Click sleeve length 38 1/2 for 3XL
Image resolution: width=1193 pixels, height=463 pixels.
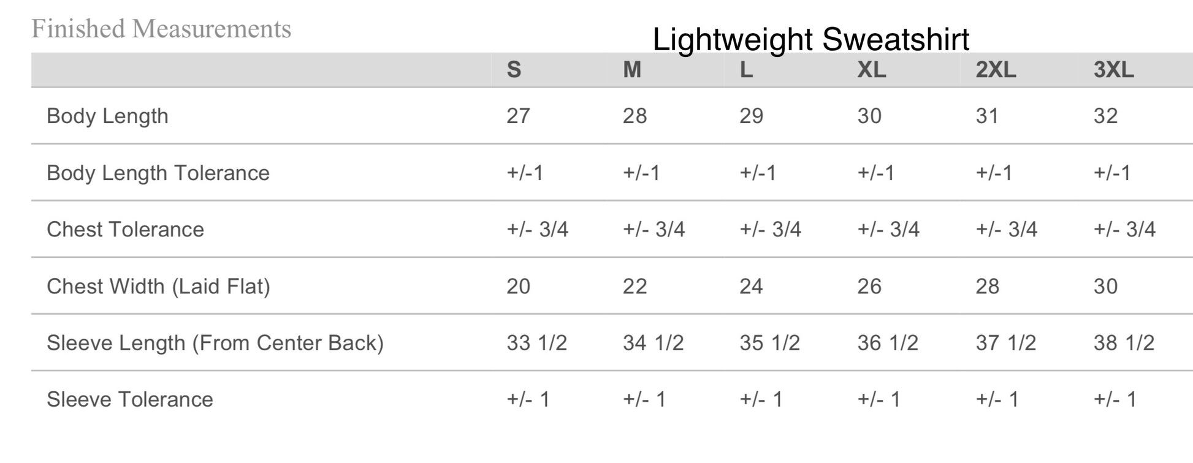[1124, 343]
